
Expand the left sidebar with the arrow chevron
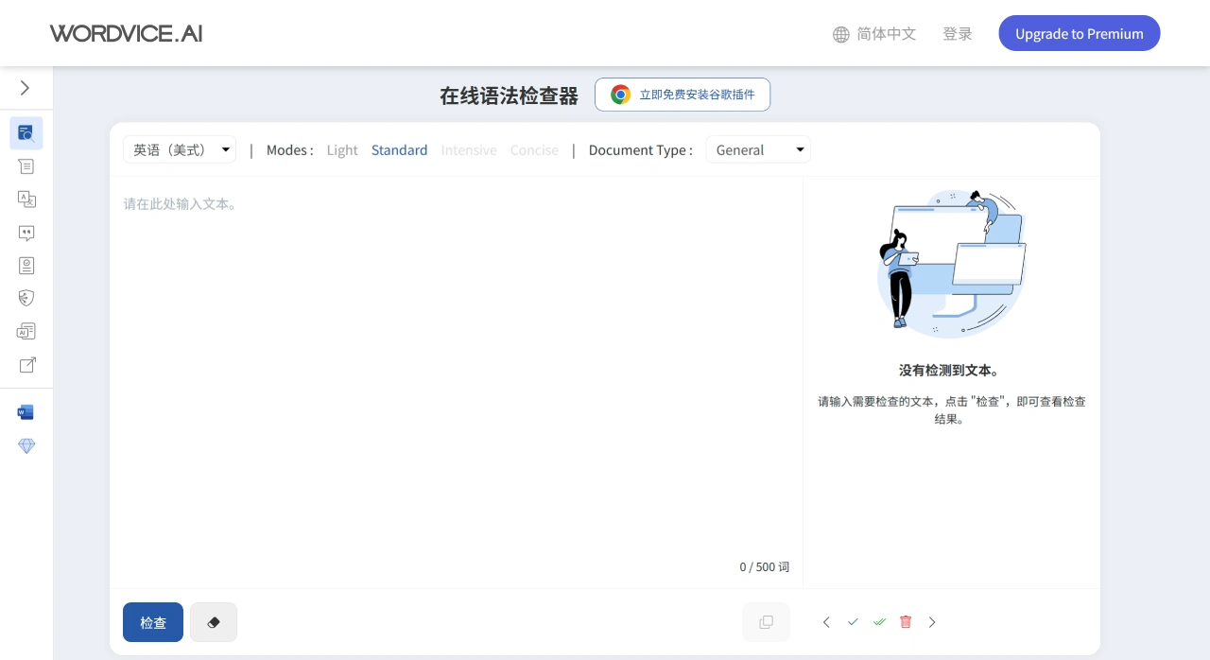pyautogui.click(x=26, y=87)
